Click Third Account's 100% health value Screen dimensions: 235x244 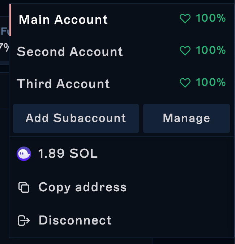click(x=211, y=82)
